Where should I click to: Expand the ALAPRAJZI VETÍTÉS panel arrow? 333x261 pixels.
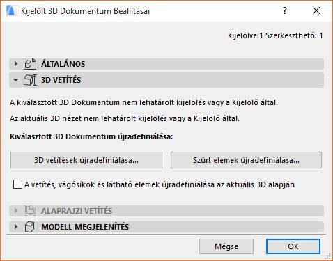click(16, 211)
